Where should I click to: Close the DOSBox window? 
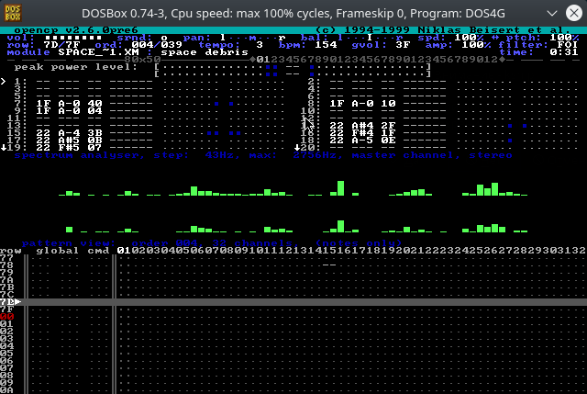tap(574, 13)
